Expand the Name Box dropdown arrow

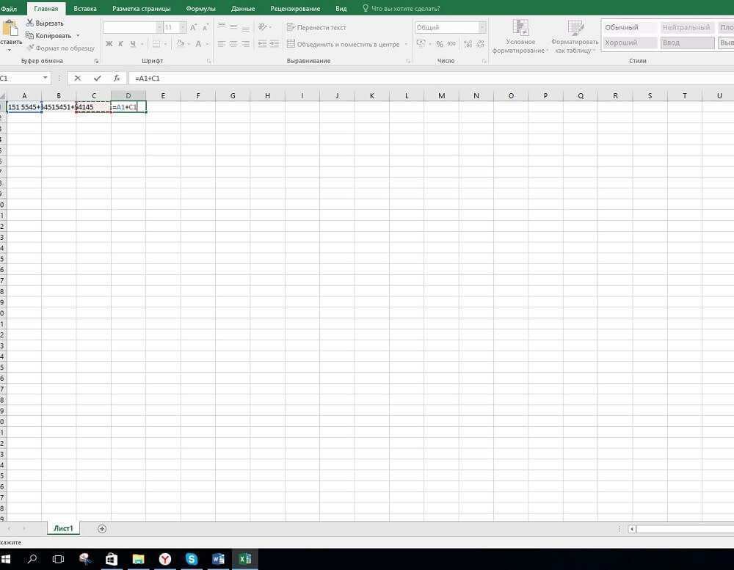pos(46,78)
